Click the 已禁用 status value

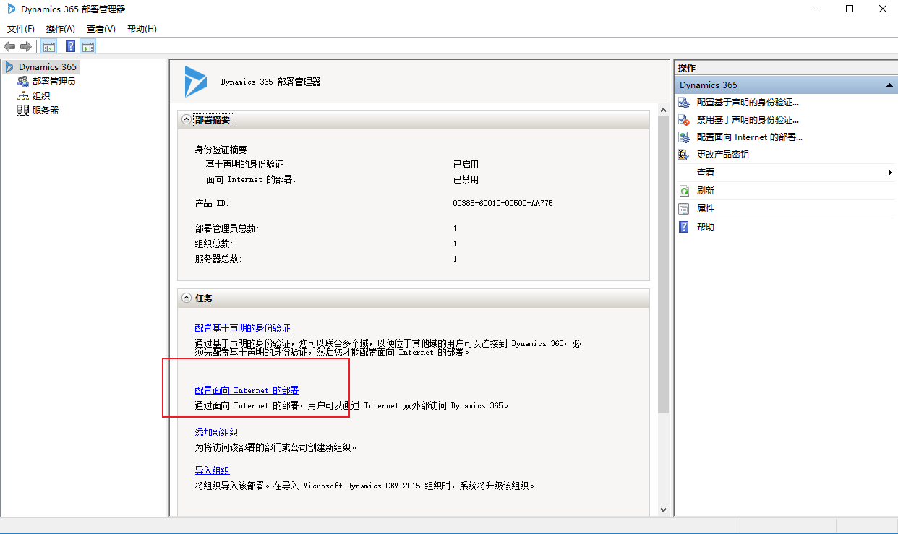point(466,179)
